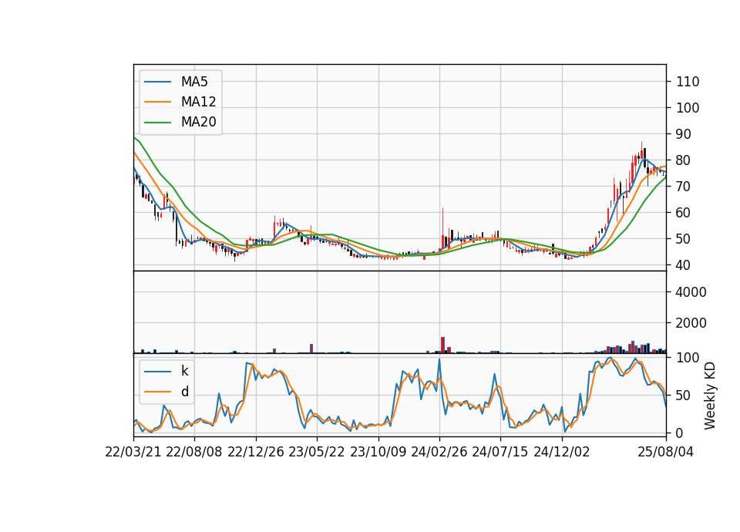Click the green MA20 legend line sample

coord(157,123)
